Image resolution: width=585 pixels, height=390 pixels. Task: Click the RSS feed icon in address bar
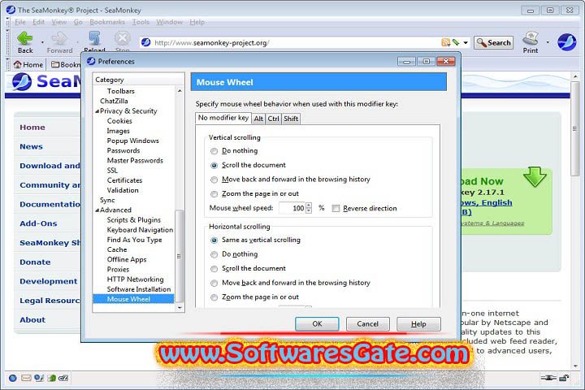(x=445, y=42)
